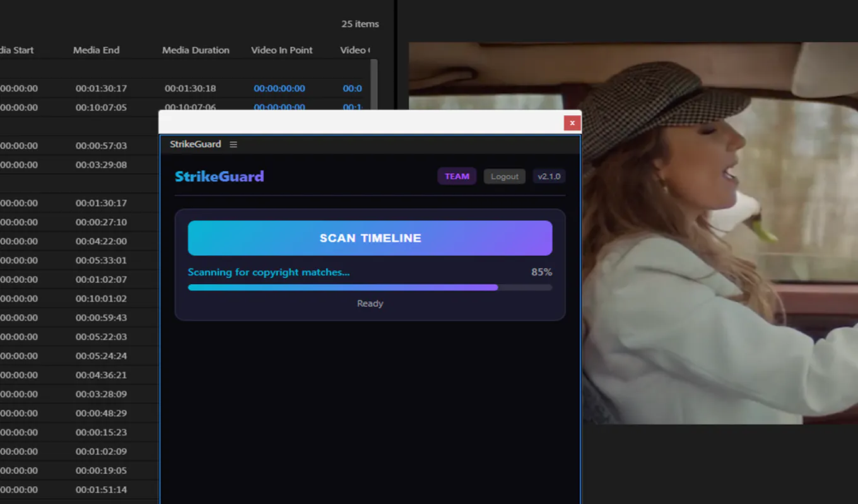
Task: Select Media End cell 00:05:22:03
Action: (x=101, y=336)
